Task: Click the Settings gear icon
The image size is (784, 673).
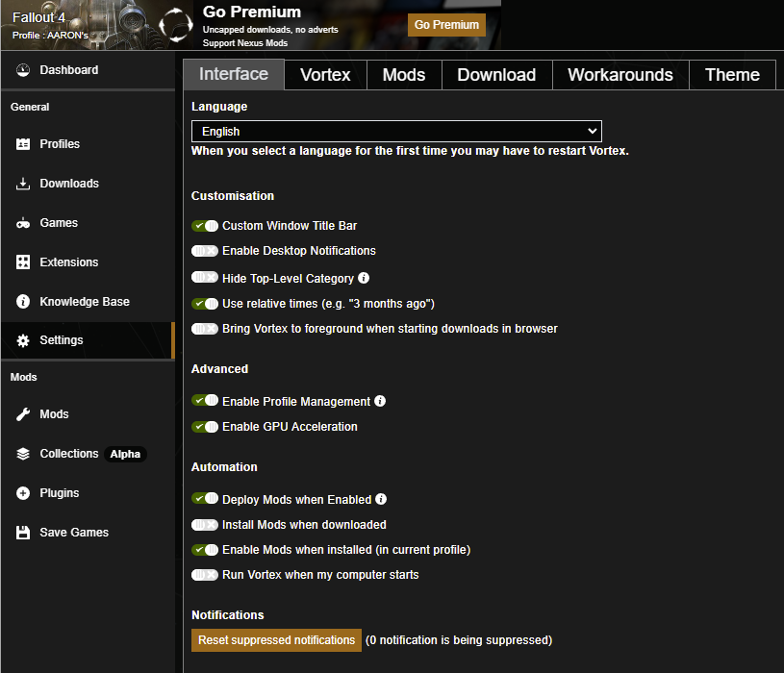Action: (23, 340)
